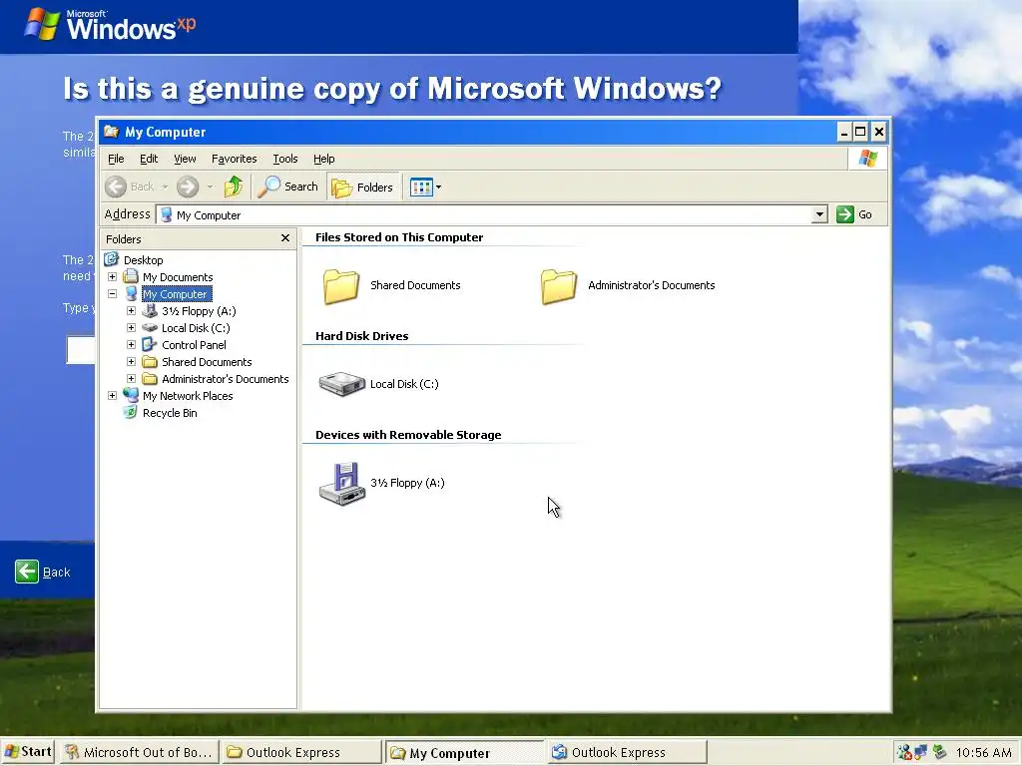The height and width of the screenshot is (766, 1022).
Task: Expand 3½ Floppy (A:) tree node
Action: click(x=131, y=311)
